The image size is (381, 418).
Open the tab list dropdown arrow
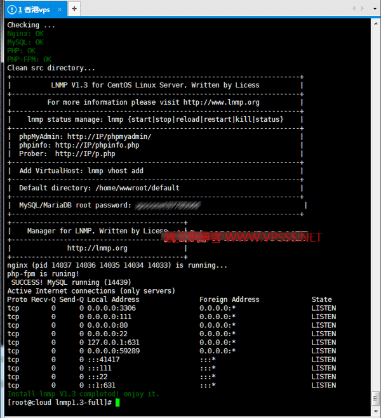point(375,8)
